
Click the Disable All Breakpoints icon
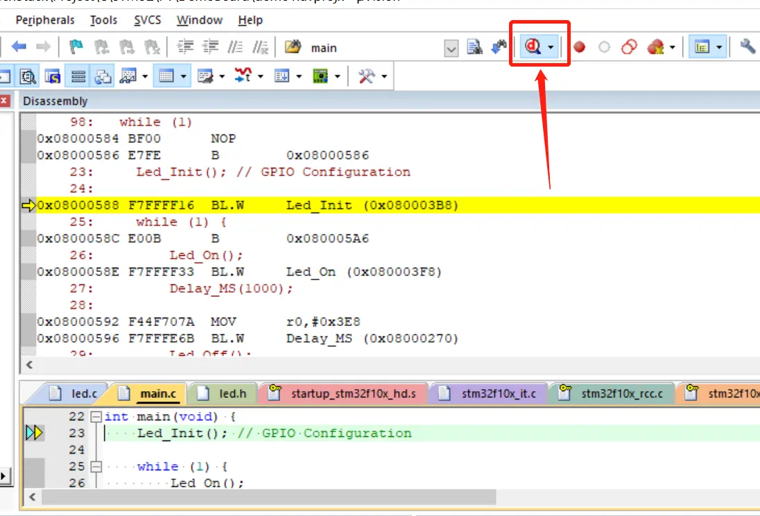coord(629,47)
